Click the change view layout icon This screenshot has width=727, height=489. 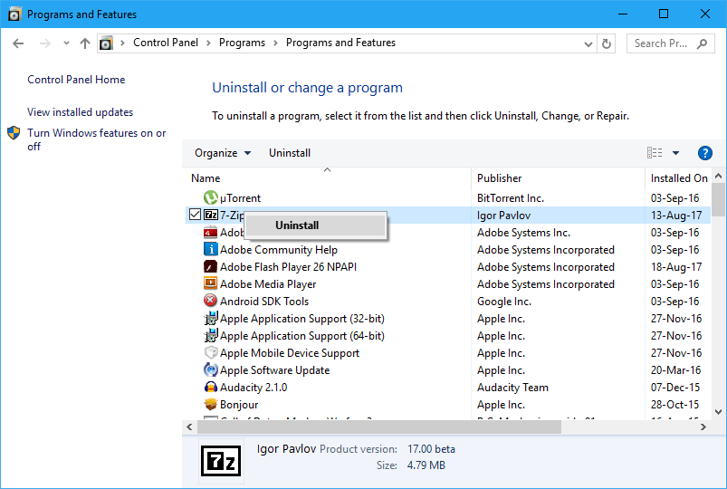click(x=655, y=153)
